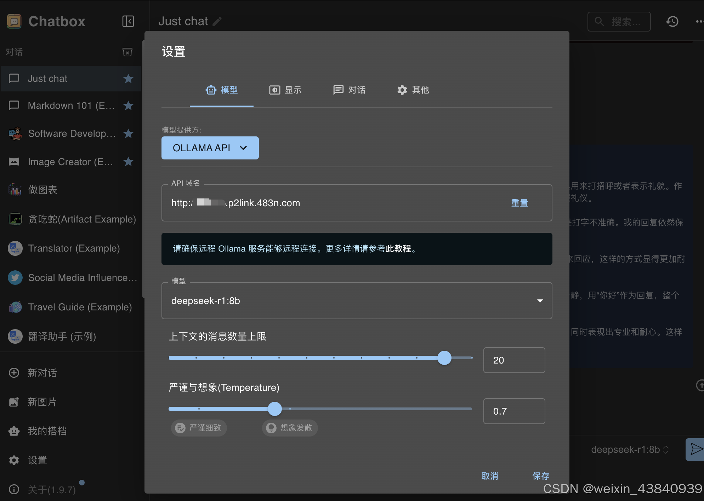Viewport: 704px width, 501px height.
Task: Open My Copilots robot icon entry
Action: tap(14, 431)
